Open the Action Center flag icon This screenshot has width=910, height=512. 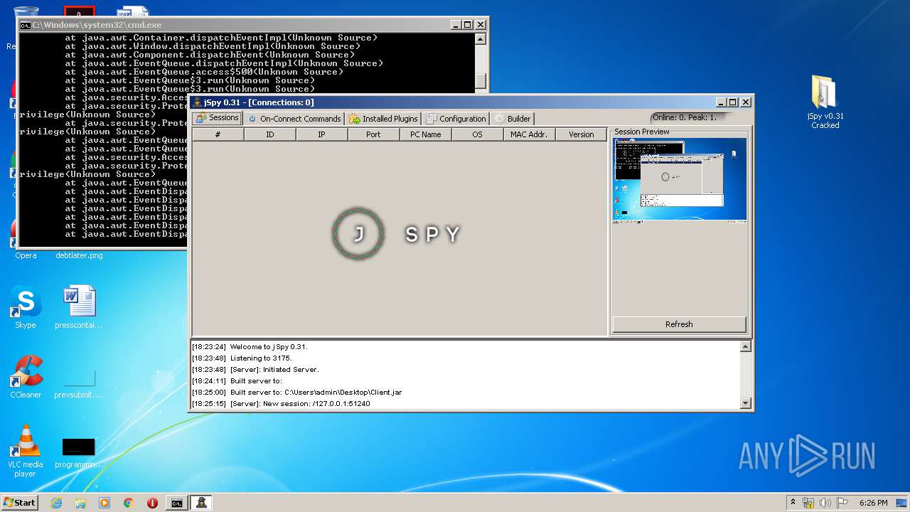point(842,503)
